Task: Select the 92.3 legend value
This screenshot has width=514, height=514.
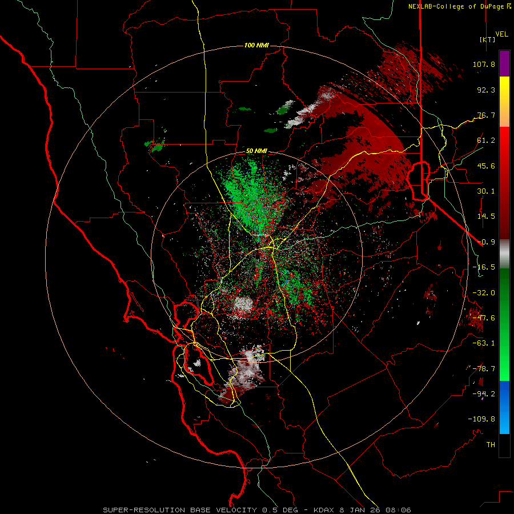Action: [x=486, y=90]
